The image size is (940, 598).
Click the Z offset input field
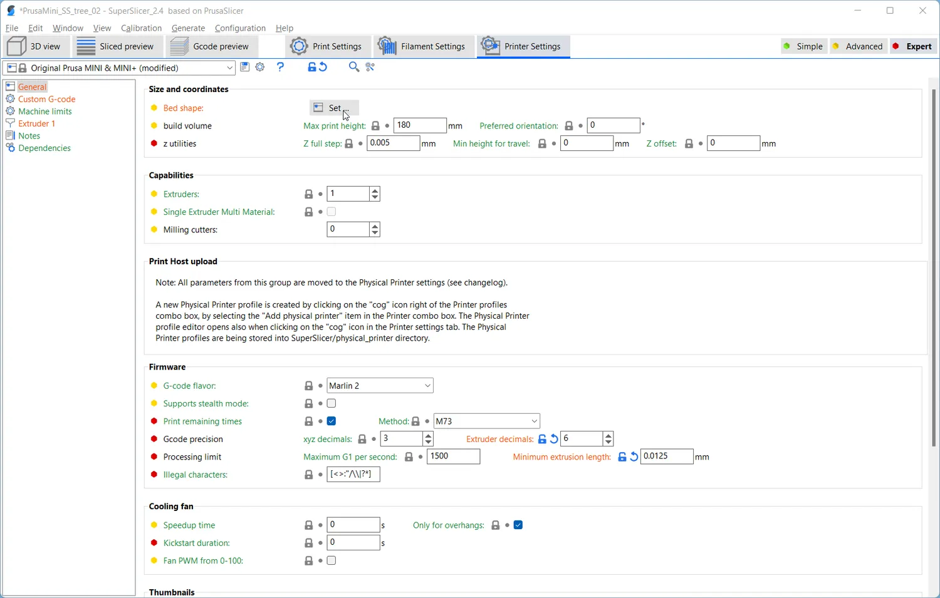click(x=734, y=143)
